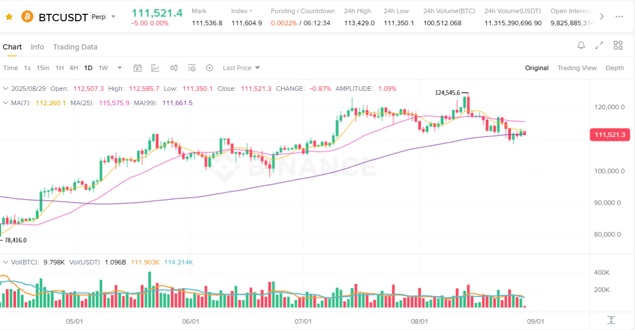The height and width of the screenshot is (330, 635).
Task: Select the 1H interval
Action: (59, 68)
